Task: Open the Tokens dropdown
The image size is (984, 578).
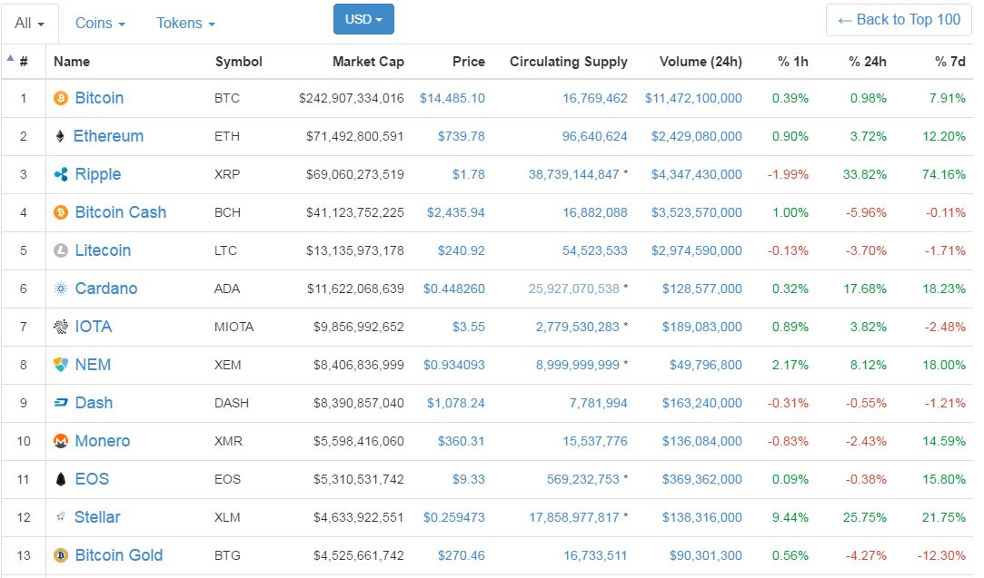Action: point(185,24)
